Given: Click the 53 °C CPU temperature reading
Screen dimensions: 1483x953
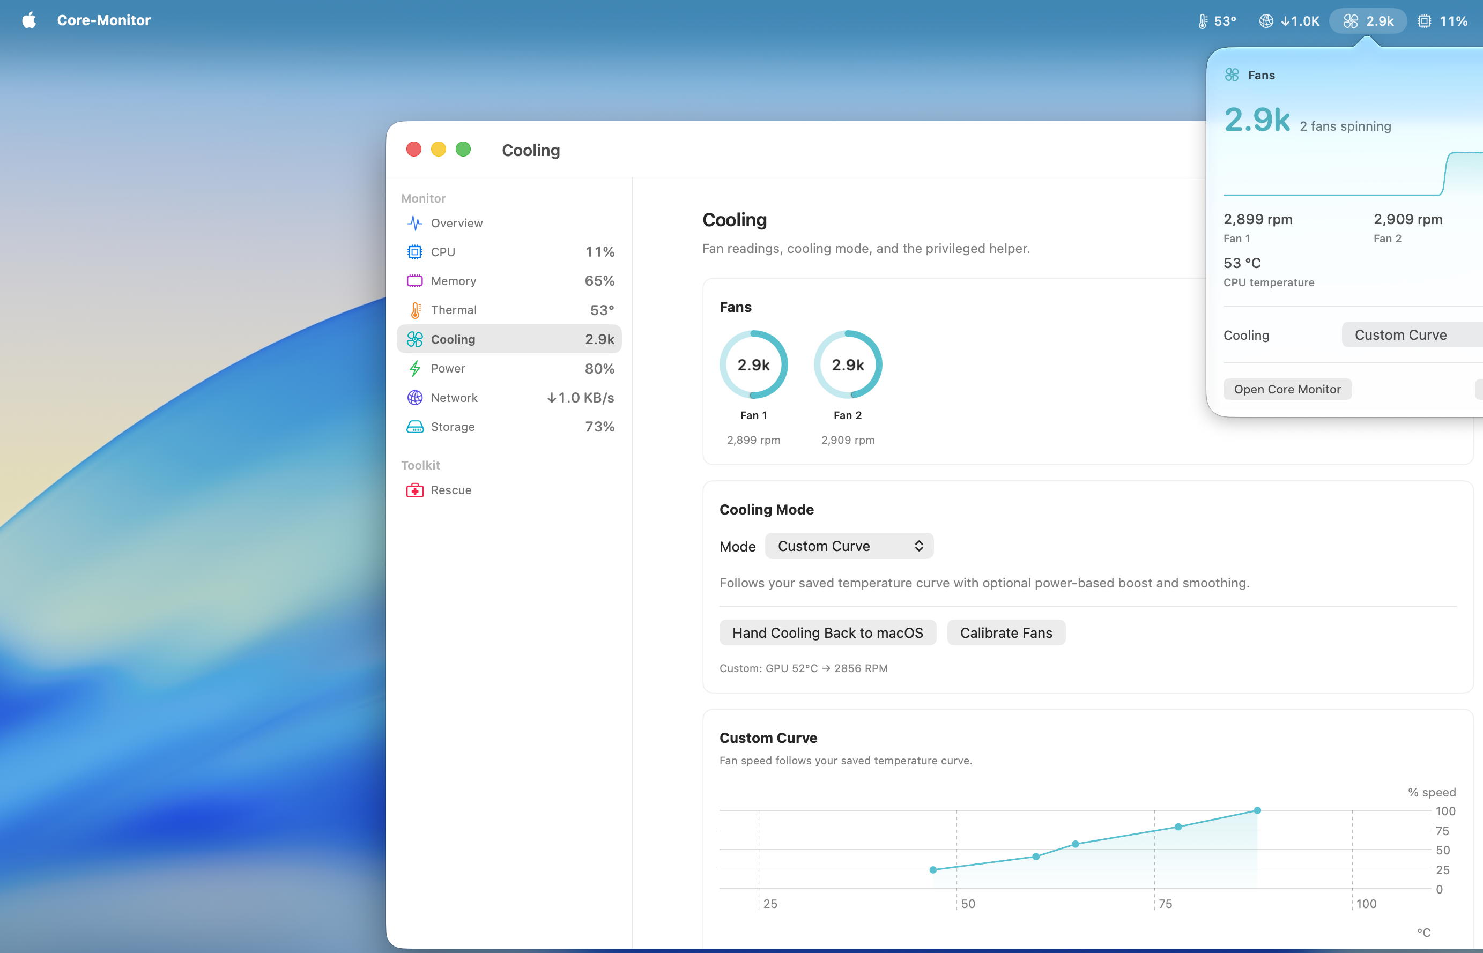Looking at the screenshot, I should click(1242, 263).
